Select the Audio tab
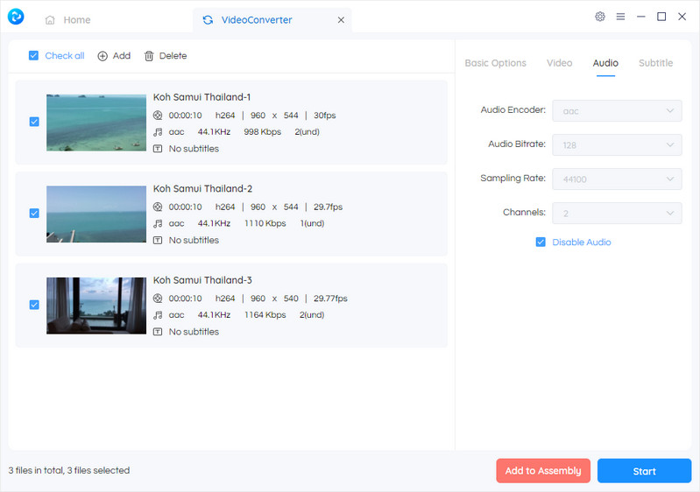 [605, 63]
